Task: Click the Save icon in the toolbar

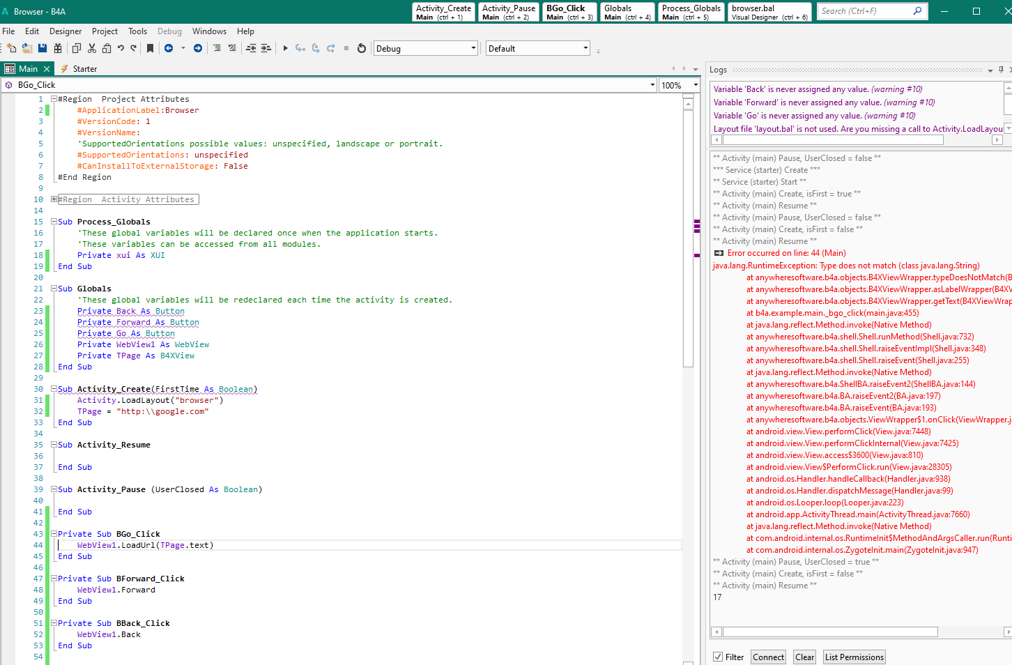Action: (43, 48)
